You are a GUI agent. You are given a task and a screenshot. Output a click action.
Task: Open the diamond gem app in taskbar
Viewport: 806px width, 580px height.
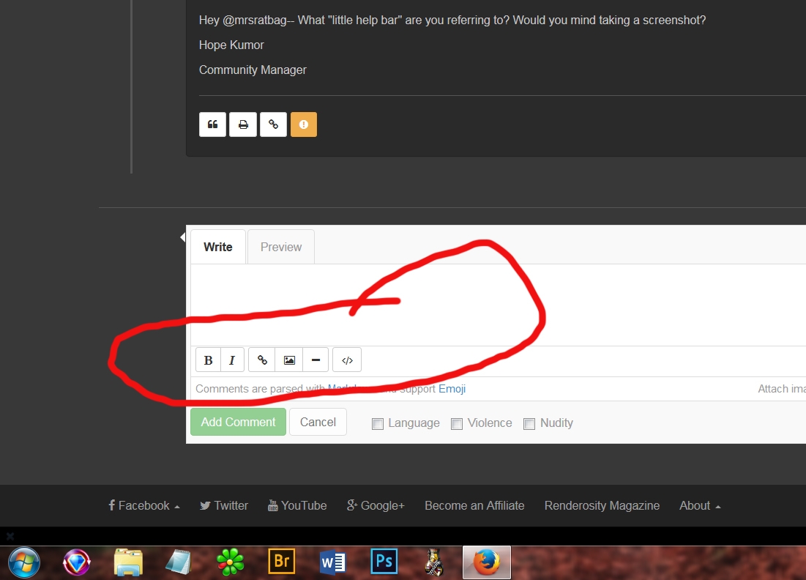(77, 562)
